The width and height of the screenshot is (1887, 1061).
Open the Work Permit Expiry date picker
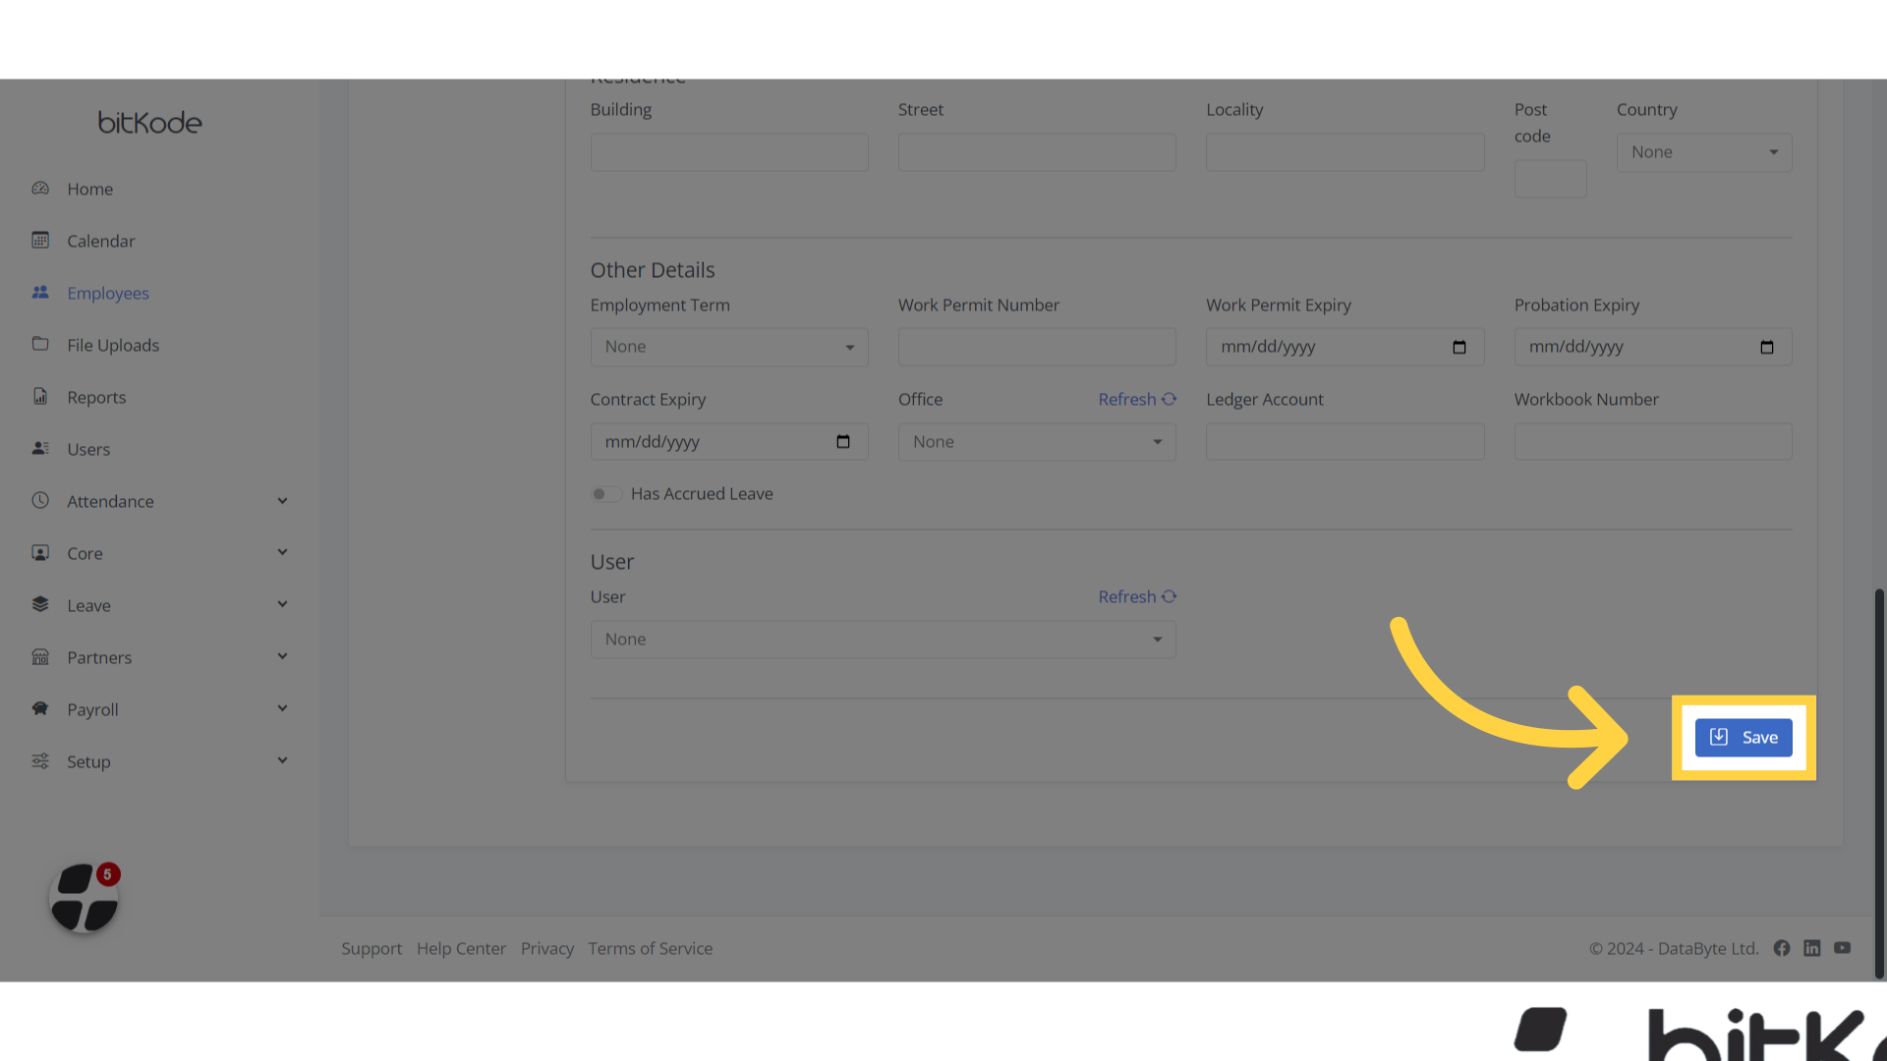pos(1459,347)
